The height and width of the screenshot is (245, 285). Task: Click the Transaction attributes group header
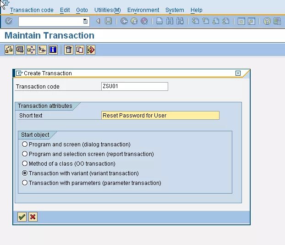[45, 106]
